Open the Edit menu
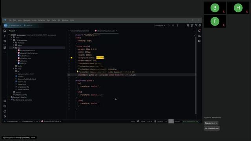 click(15, 20)
